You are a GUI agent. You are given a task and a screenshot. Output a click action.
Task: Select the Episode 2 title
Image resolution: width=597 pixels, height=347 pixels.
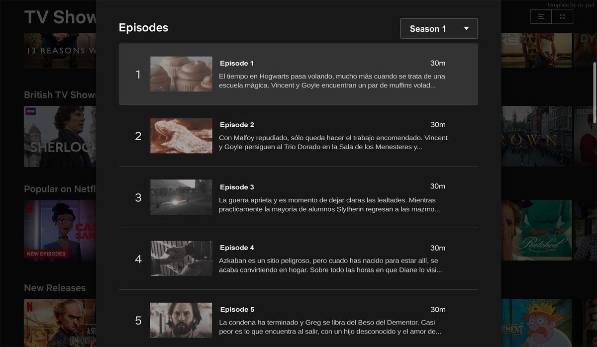pyautogui.click(x=237, y=125)
